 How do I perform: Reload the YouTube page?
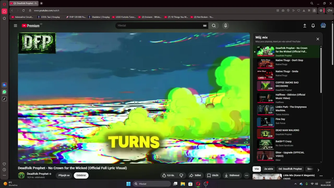point(23,10)
